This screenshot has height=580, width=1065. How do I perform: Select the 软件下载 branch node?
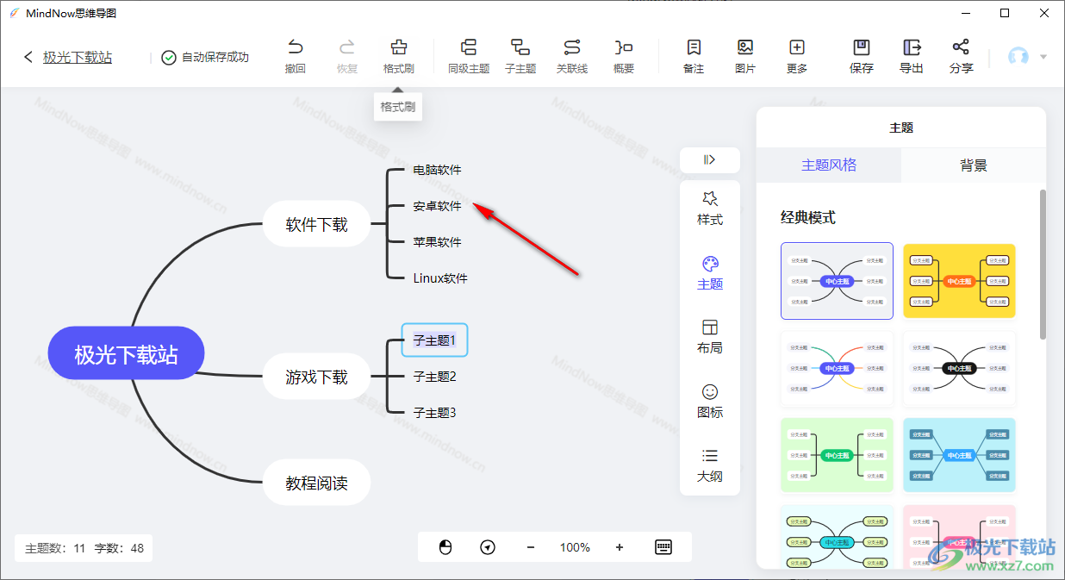(x=317, y=225)
